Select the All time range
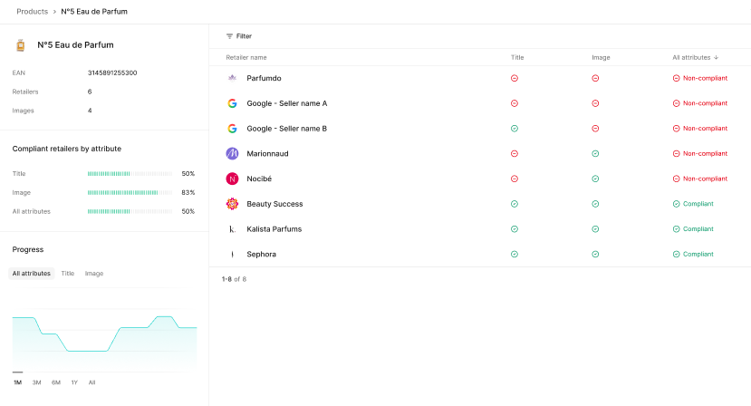The image size is (751, 406). pyautogui.click(x=91, y=382)
